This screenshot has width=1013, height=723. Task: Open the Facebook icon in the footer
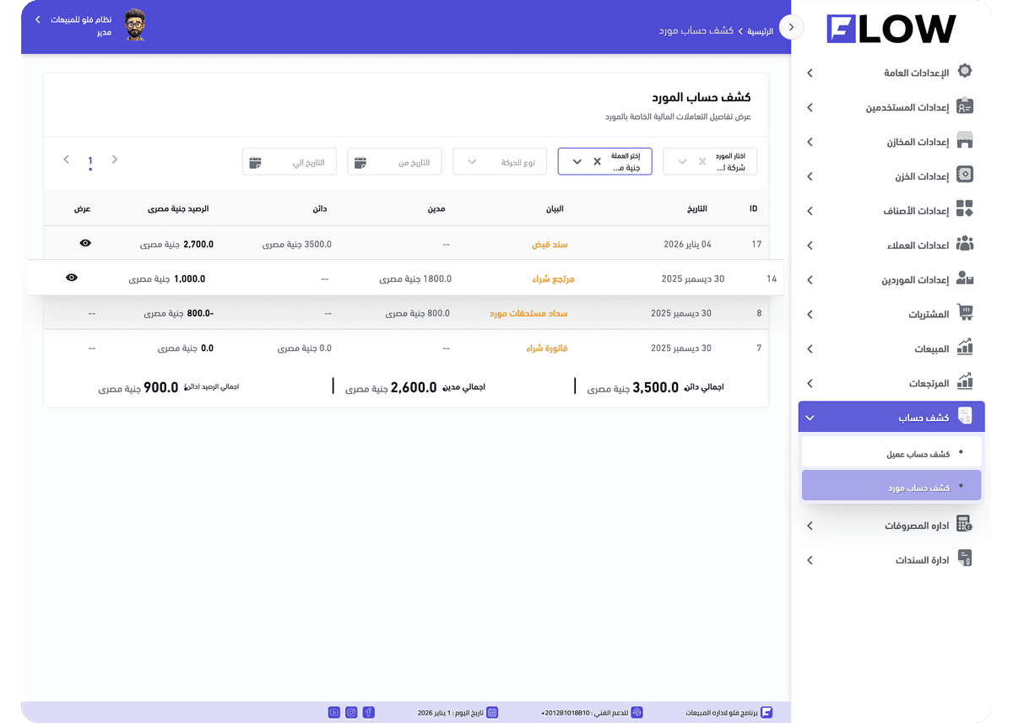click(369, 712)
